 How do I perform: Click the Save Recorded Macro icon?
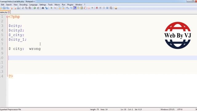point(111,8)
